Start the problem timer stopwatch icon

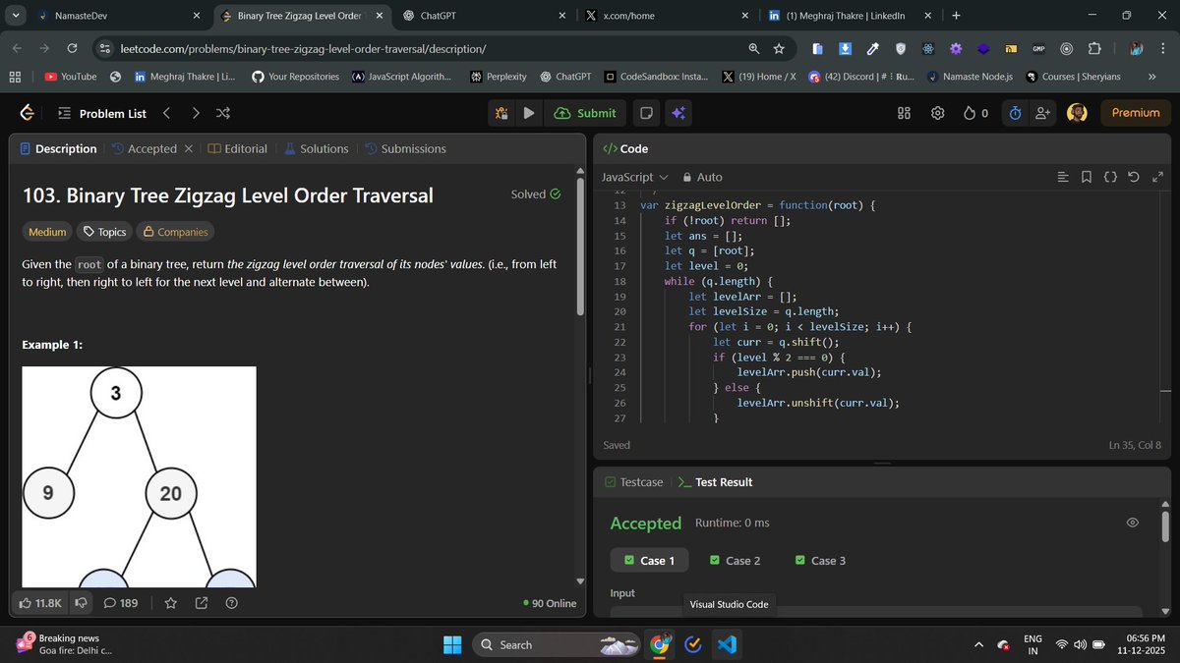pyautogui.click(x=1014, y=113)
